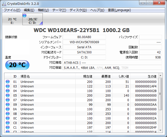Click the 温度 temperature label
Image resolution: width=167 pixels, height=137 pixels.
(8, 57)
